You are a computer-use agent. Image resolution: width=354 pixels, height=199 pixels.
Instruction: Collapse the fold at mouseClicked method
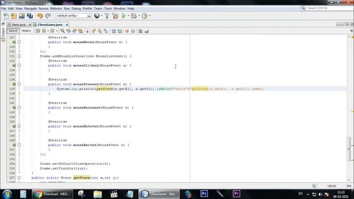coord(19,65)
